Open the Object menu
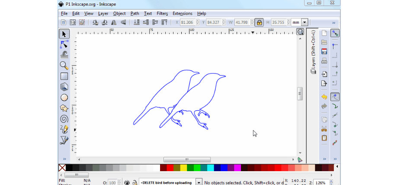 point(119,13)
